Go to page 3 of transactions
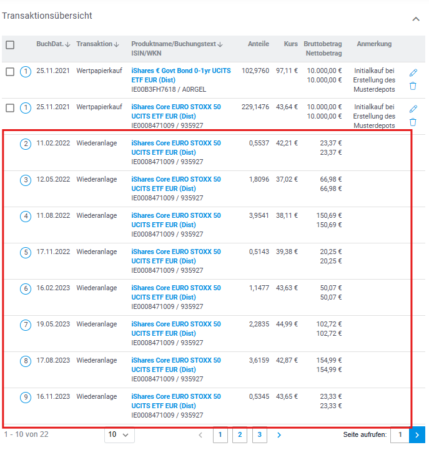429x455 pixels. click(259, 434)
